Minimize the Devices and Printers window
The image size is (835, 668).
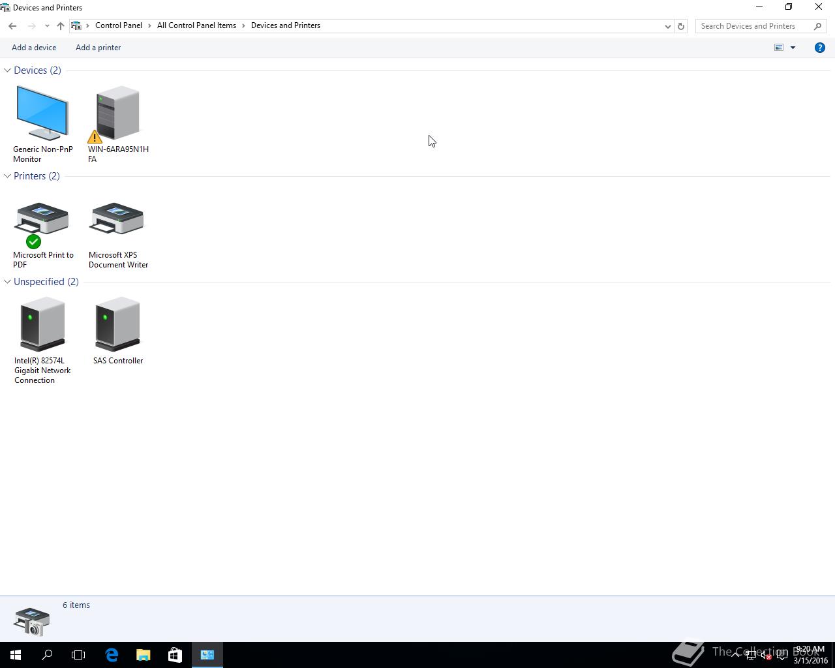[x=759, y=7]
